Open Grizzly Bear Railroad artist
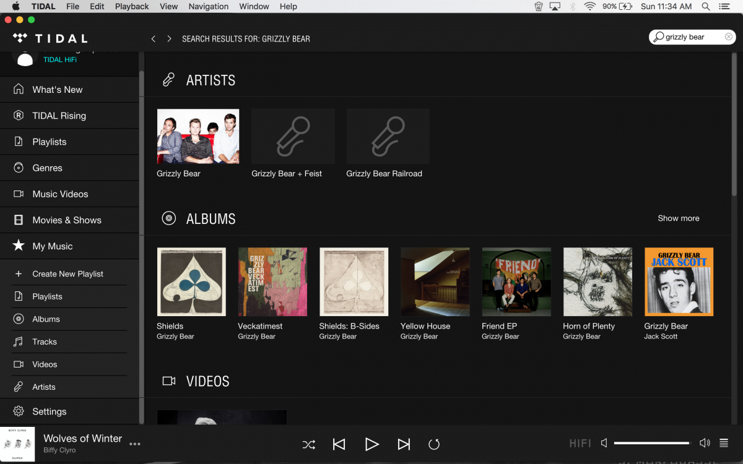The width and height of the screenshot is (743, 464). 388,136
